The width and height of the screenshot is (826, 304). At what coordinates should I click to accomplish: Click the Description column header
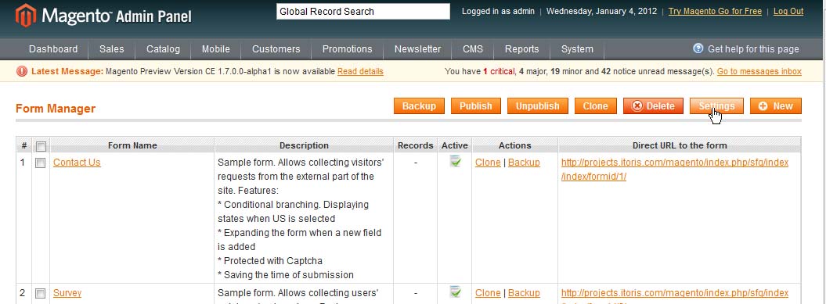tap(304, 145)
